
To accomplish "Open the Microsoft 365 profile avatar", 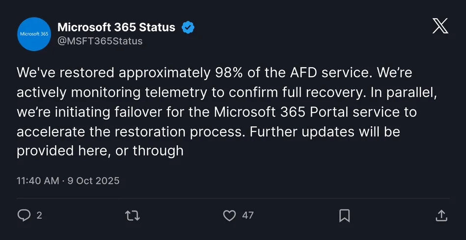I will (x=34, y=34).
